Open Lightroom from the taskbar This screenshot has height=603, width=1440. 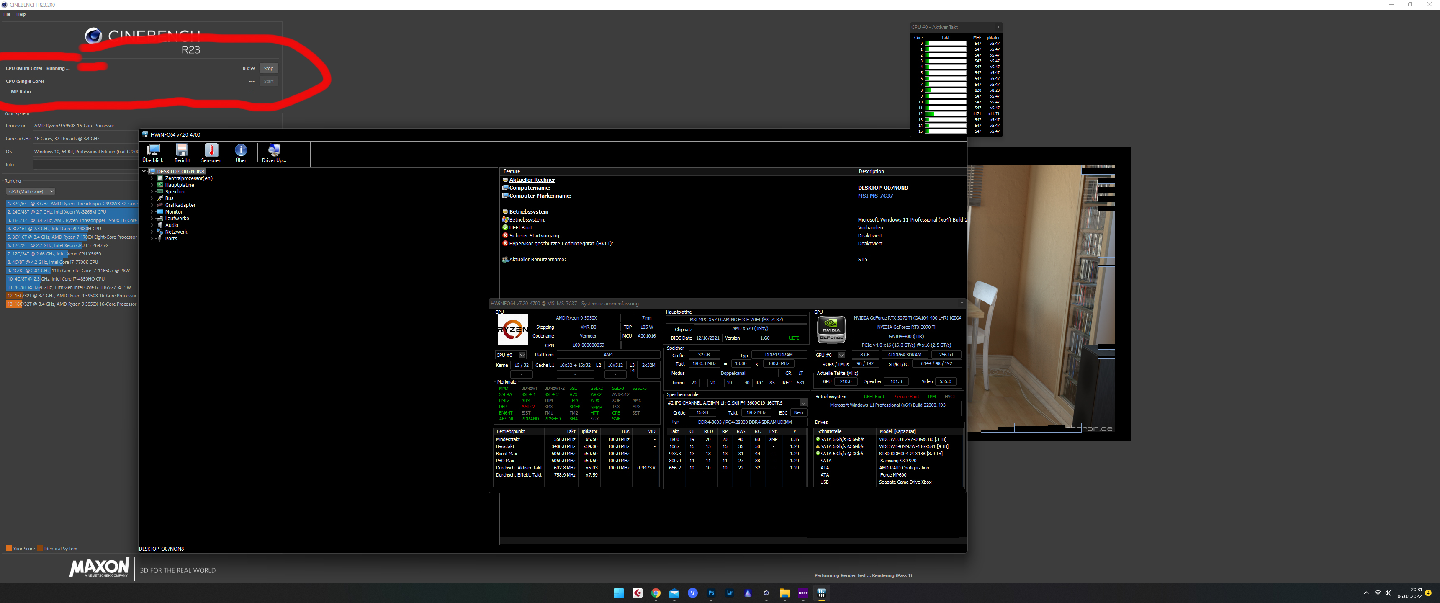pyautogui.click(x=730, y=593)
